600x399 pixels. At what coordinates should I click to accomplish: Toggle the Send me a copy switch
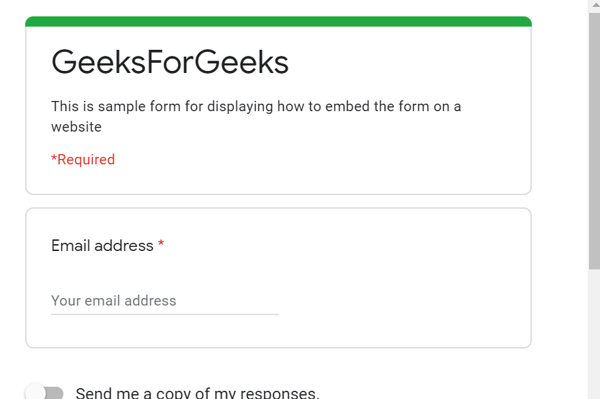45,393
